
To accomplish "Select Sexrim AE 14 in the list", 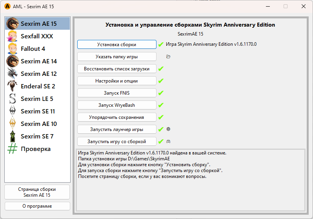I will [x=38, y=61].
